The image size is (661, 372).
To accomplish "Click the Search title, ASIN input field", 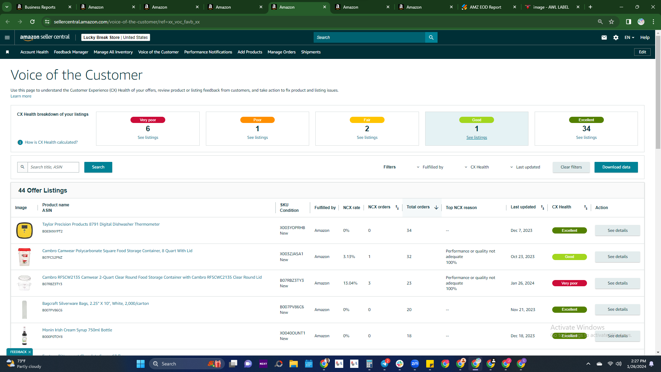I will click(53, 167).
